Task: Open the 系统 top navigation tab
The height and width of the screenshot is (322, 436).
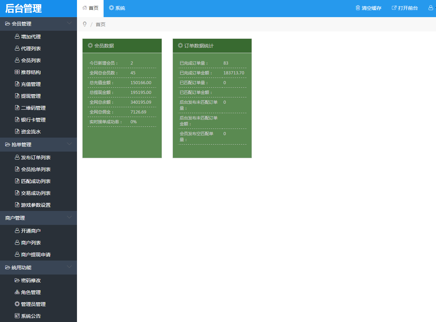Action: click(x=117, y=8)
